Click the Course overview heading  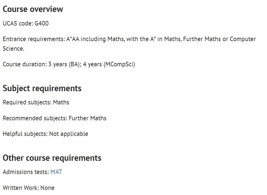point(33,9)
